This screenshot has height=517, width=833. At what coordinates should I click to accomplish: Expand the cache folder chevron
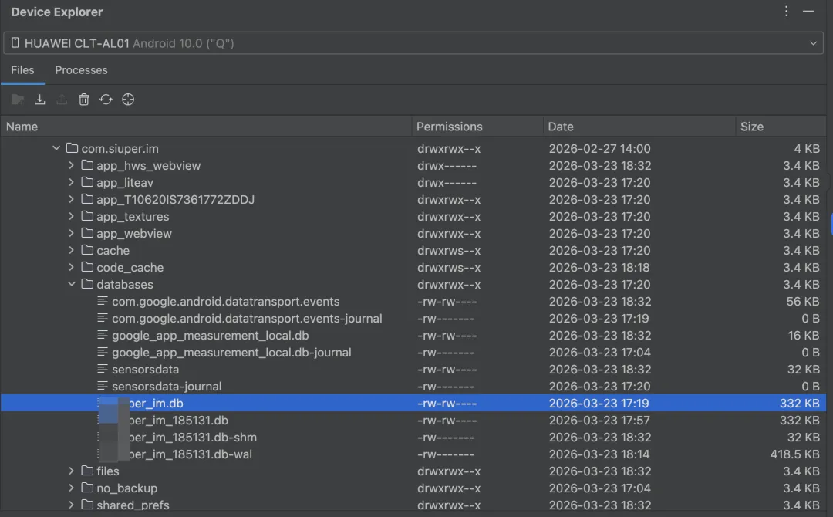click(x=72, y=251)
